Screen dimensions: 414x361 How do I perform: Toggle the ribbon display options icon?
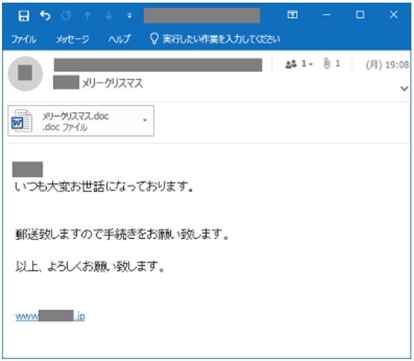pos(292,15)
